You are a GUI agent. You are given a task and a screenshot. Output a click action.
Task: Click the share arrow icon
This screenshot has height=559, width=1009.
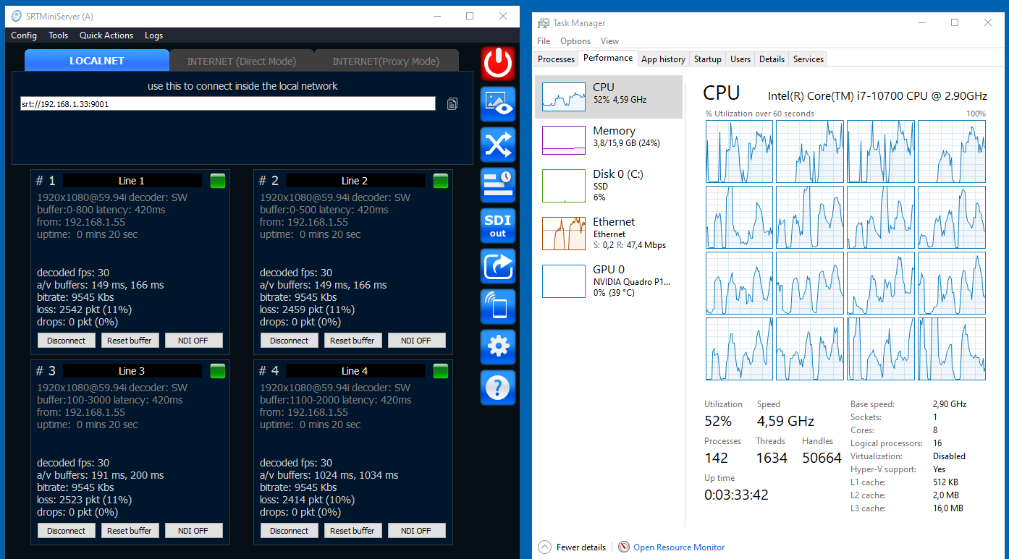pos(498,266)
